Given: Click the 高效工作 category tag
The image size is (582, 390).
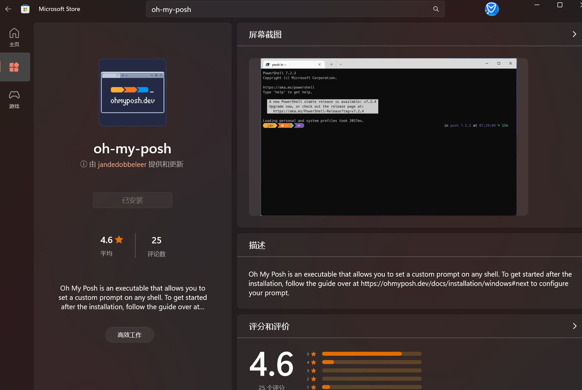Looking at the screenshot, I should coord(129,334).
